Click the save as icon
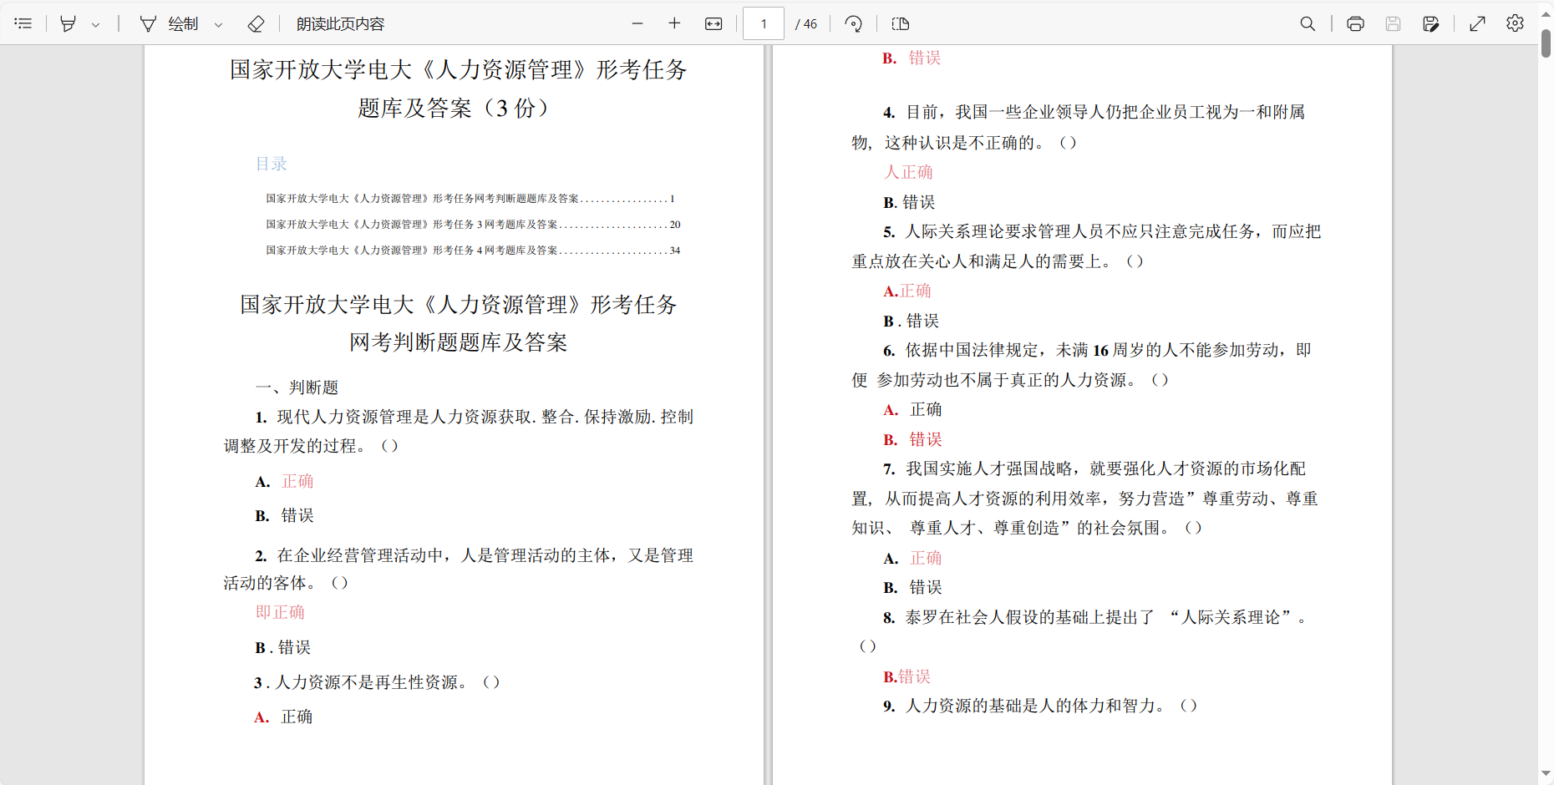 point(1431,23)
